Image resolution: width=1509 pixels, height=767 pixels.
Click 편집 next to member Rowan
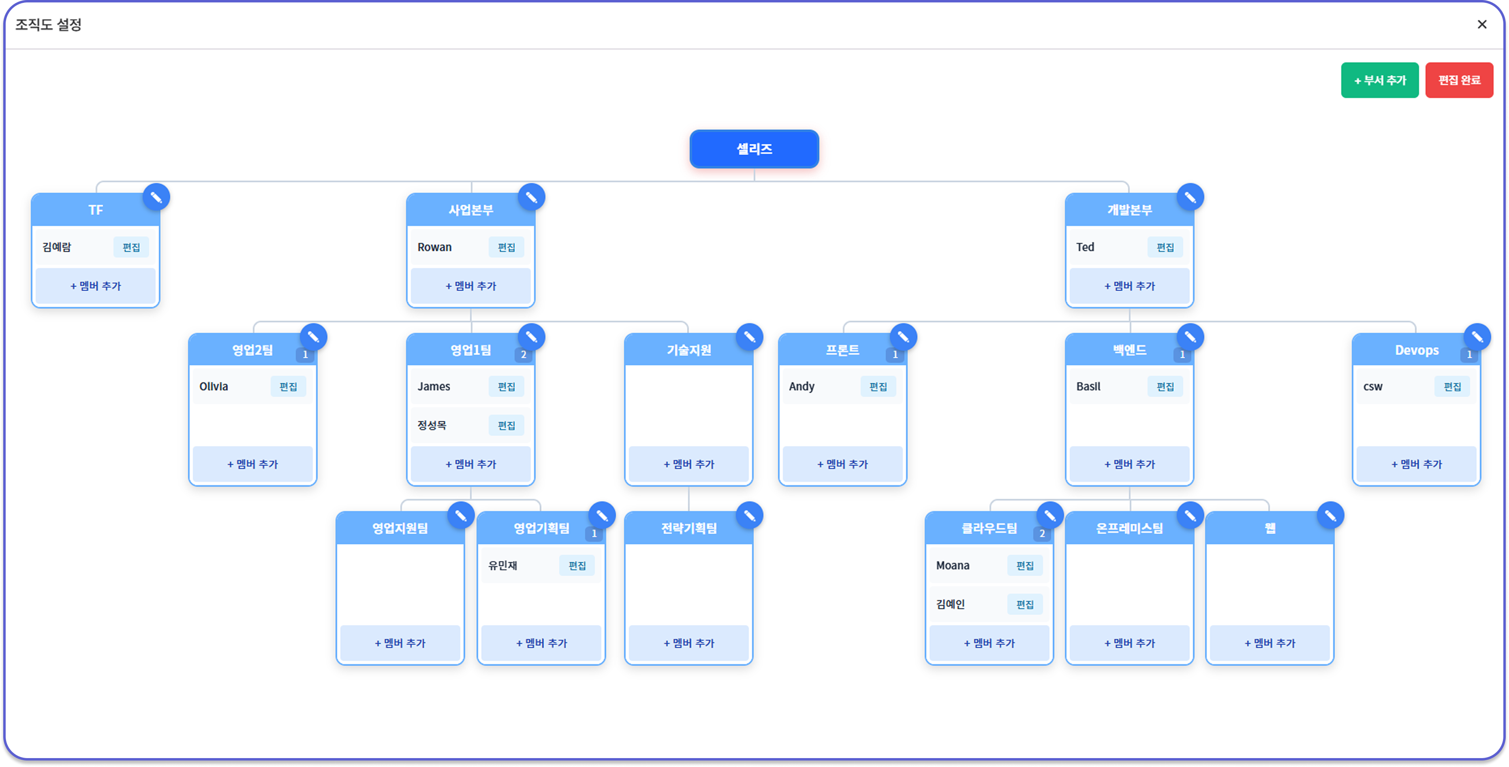click(506, 248)
